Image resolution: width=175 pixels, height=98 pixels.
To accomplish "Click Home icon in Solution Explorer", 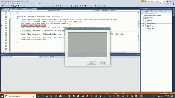I will click(x=146, y=11).
